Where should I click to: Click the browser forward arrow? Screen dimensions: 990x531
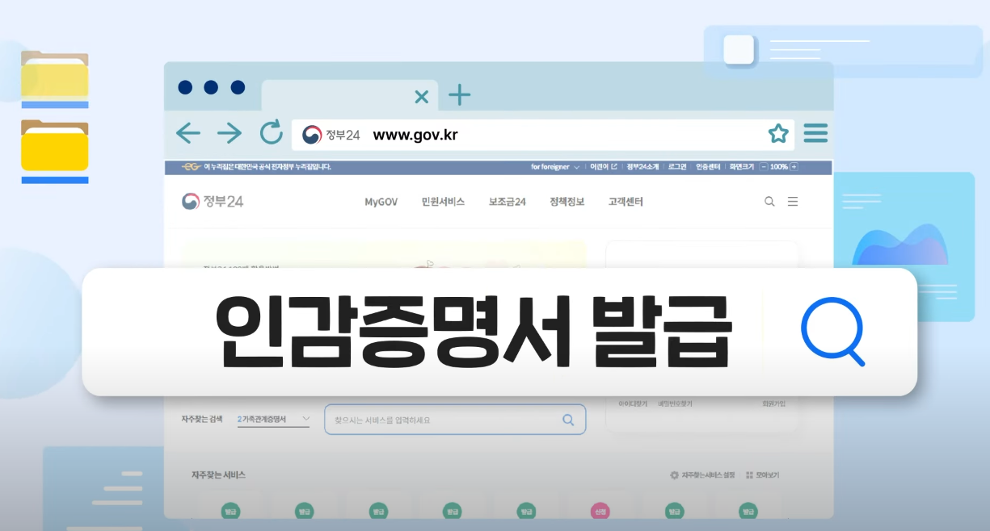coord(230,133)
